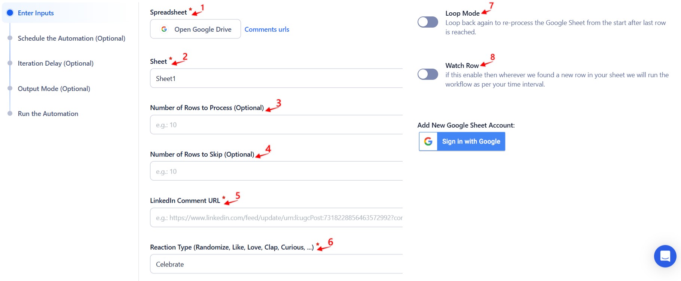Open the Comments urls link

click(x=267, y=29)
